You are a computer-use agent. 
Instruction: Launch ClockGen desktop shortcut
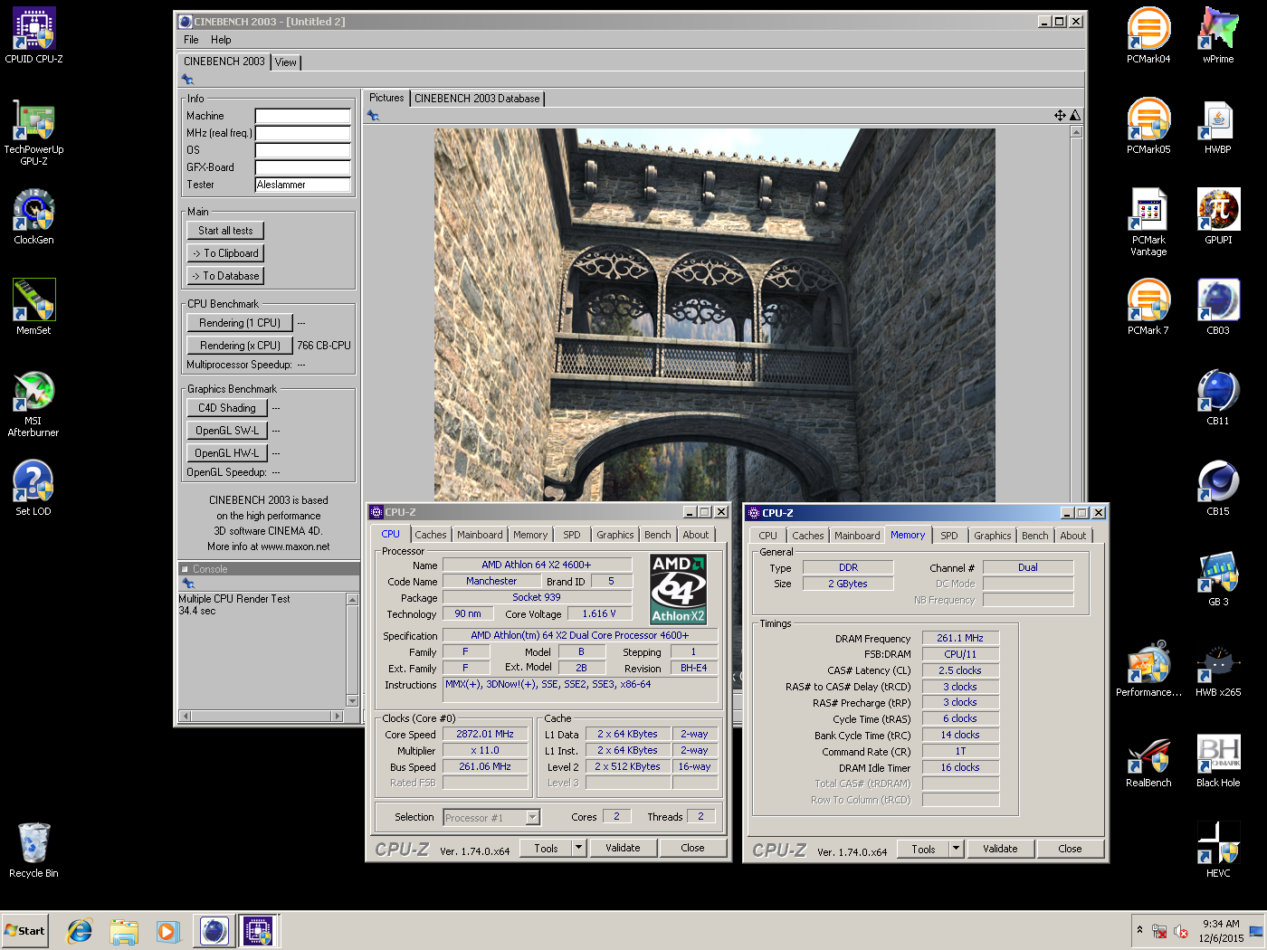(x=33, y=217)
